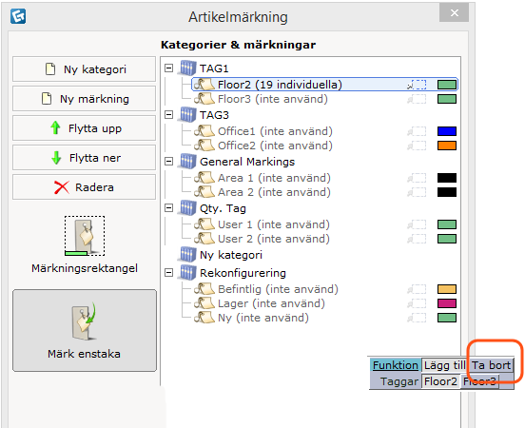525x428 pixels.
Task: Select the Lägg till function tab
Action: 444,365
